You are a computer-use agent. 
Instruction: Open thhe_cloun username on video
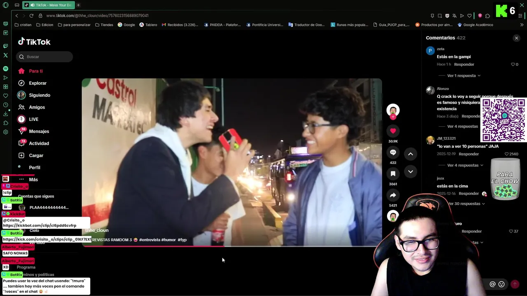tap(97, 231)
